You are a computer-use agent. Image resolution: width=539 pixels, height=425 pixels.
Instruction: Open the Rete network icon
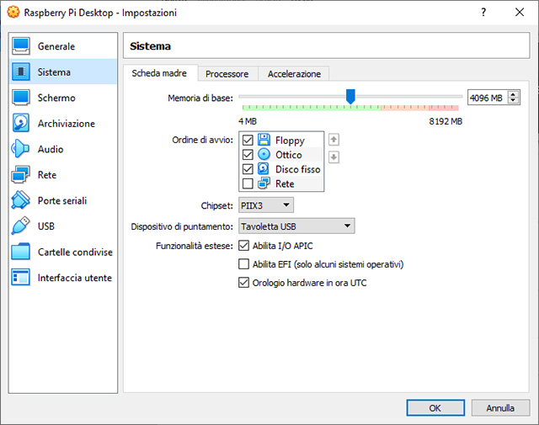pos(22,175)
